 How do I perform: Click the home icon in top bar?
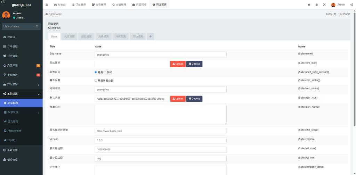309,5
